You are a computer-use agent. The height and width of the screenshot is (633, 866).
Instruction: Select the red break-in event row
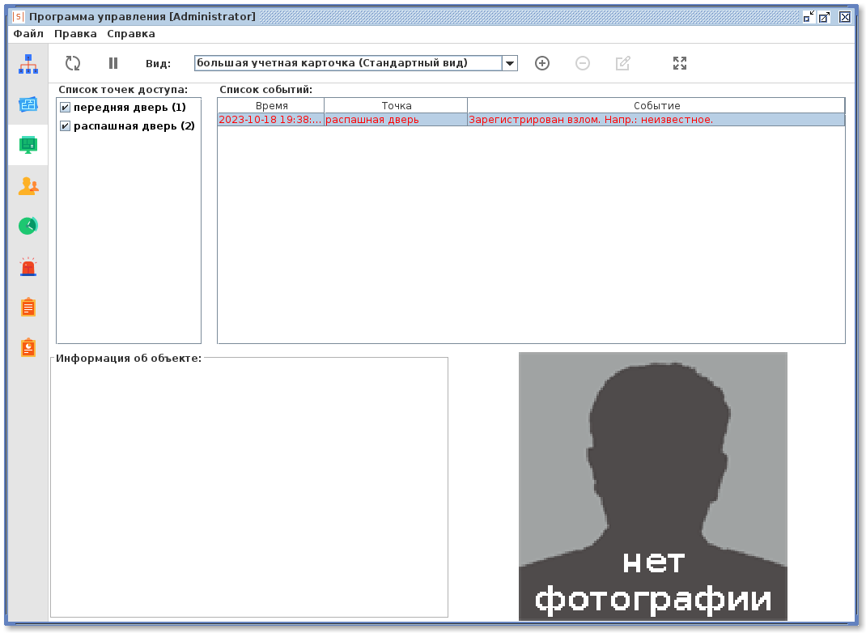point(531,120)
